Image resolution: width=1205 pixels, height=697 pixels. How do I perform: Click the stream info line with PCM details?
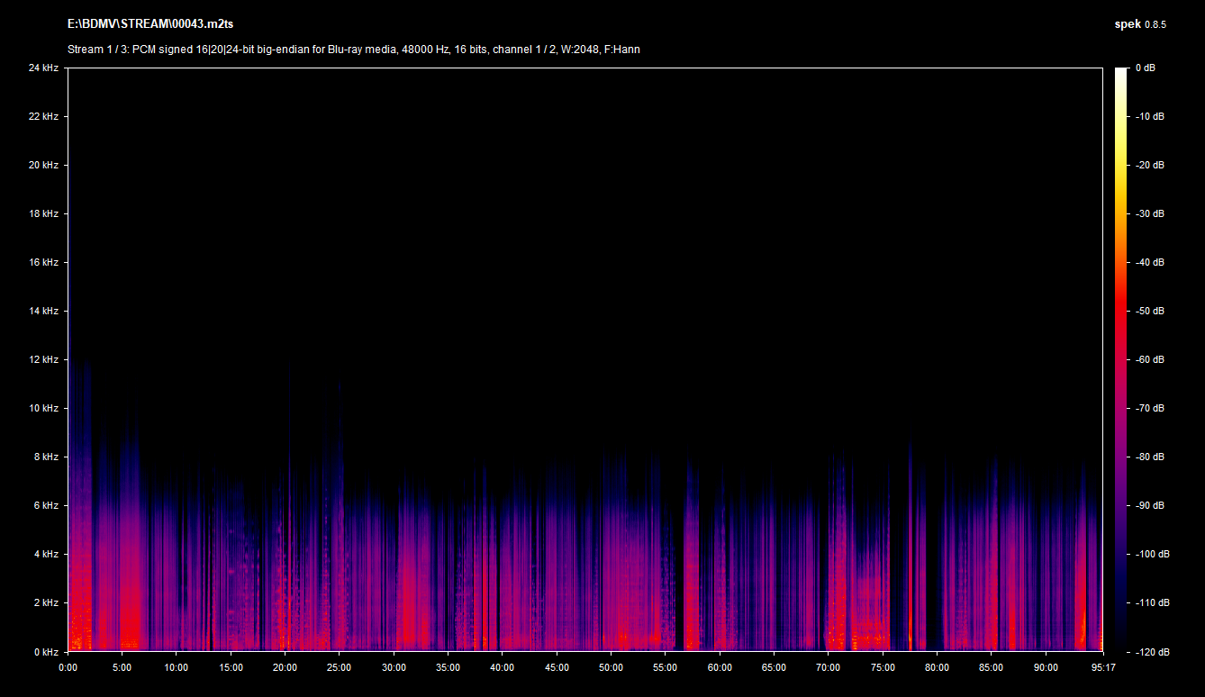pyautogui.click(x=354, y=50)
